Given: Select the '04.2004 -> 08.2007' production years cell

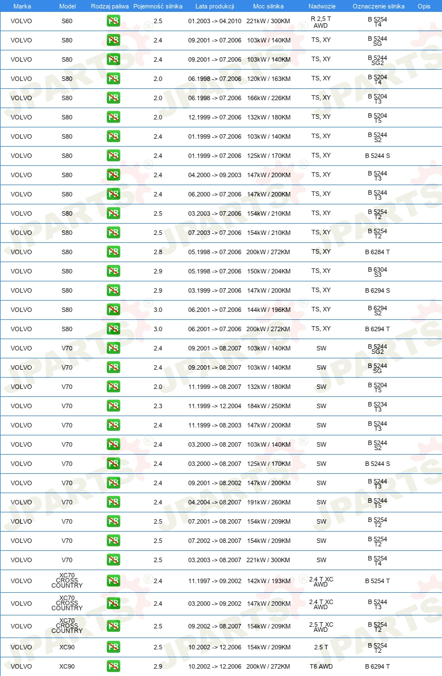Looking at the screenshot, I should [x=215, y=502].
